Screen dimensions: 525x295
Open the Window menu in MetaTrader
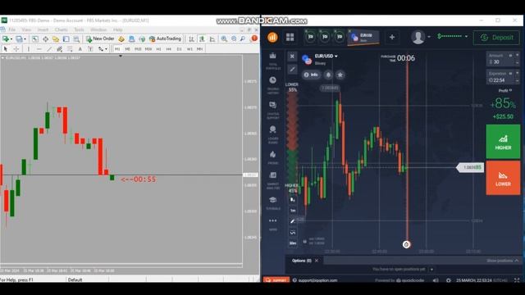(x=98, y=29)
